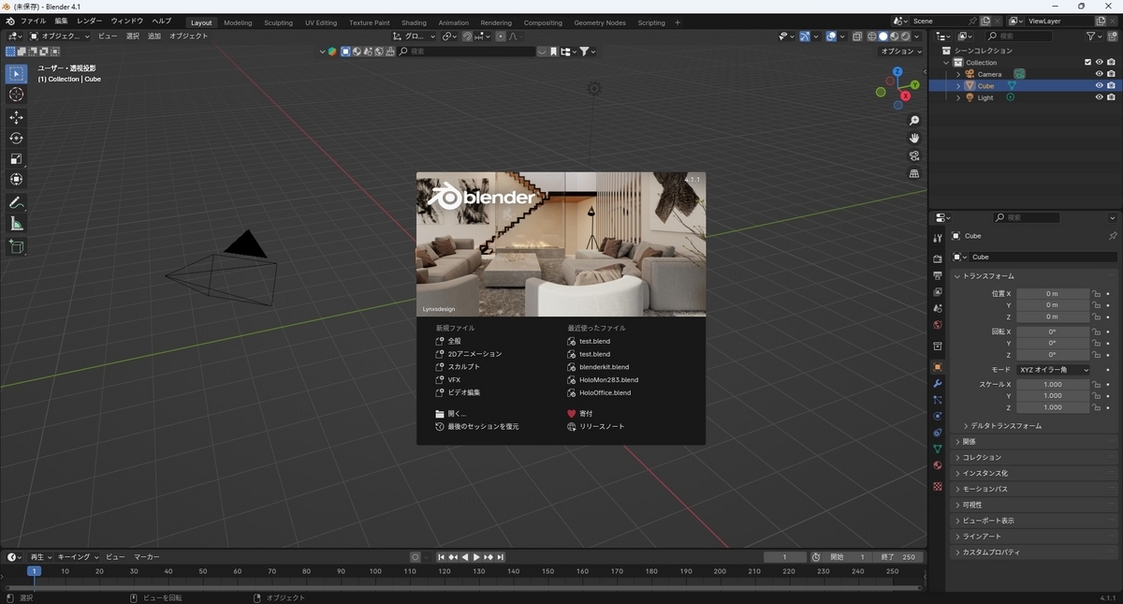The width and height of the screenshot is (1123, 604).
Task: Activate the Select Box tool
Action: (x=16, y=74)
